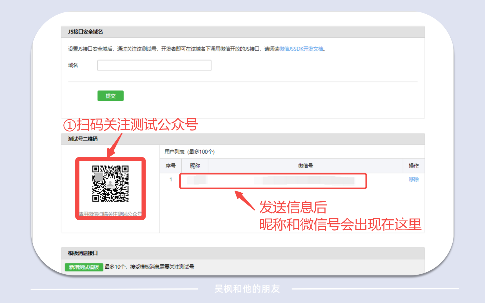Click the 序号 column header
Screen dimensions: 485x303
coord(171,166)
